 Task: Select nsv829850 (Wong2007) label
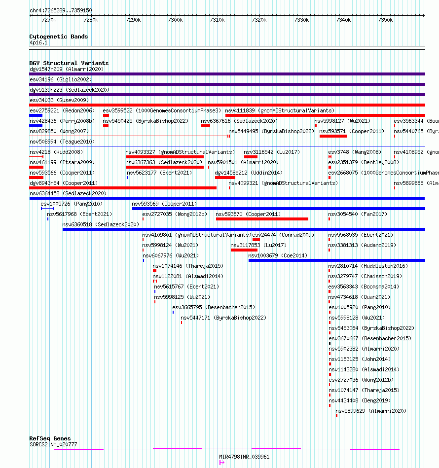59,131
